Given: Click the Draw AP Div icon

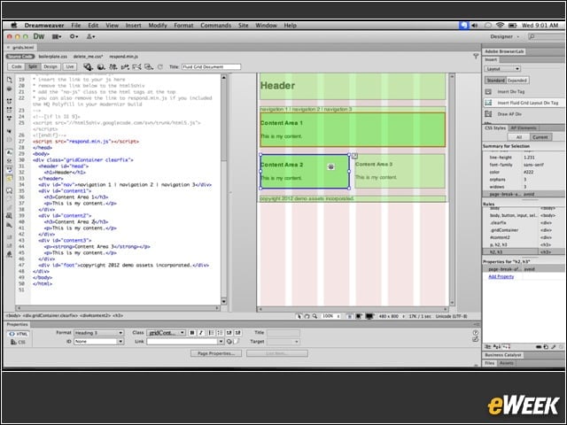Looking at the screenshot, I should tap(488, 114).
